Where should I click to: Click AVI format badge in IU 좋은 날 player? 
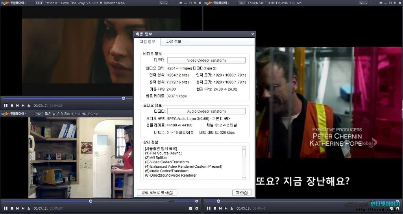pyautogui.click(x=39, y=114)
